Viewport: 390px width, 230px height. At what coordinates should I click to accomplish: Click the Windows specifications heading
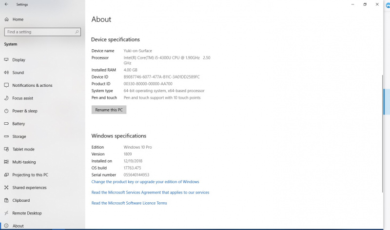[119, 136]
